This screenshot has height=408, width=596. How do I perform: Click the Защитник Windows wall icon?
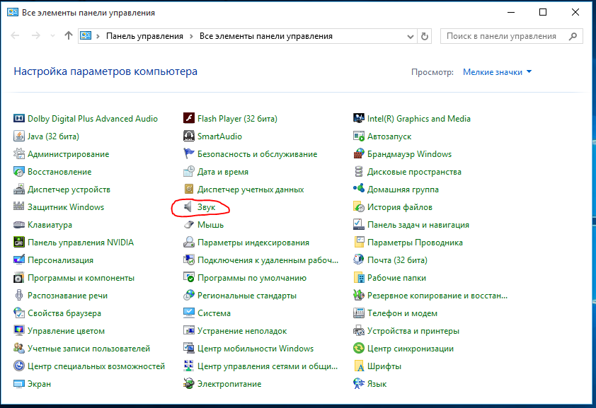[19, 207]
